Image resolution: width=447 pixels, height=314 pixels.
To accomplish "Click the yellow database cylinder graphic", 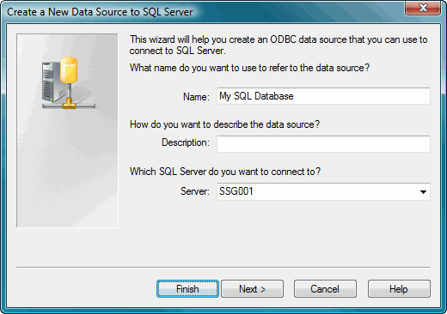I will (x=69, y=70).
